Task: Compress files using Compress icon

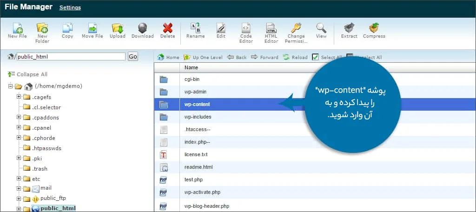Action: 374,31
